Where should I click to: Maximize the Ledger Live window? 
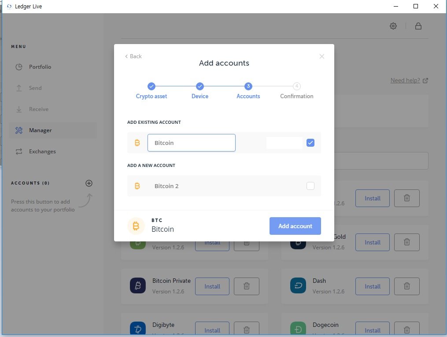pyautogui.click(x=416, y=6)
